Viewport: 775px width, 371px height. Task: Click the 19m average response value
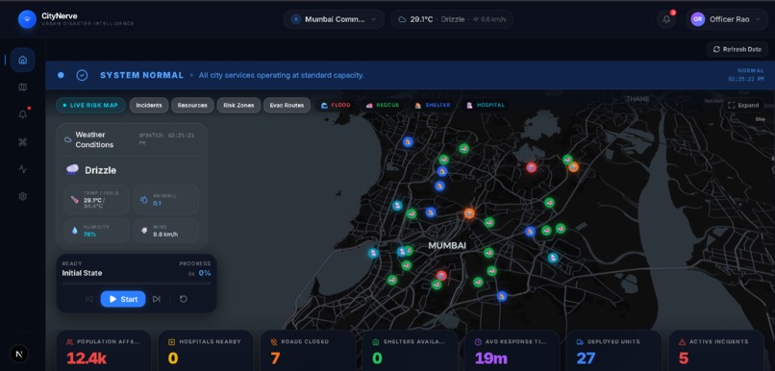coord(490,359)
